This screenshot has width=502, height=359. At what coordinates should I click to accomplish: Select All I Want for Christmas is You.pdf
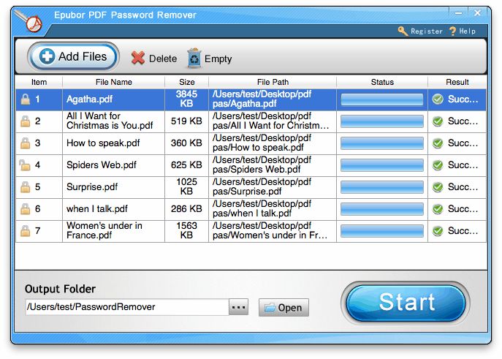[110, 121]
